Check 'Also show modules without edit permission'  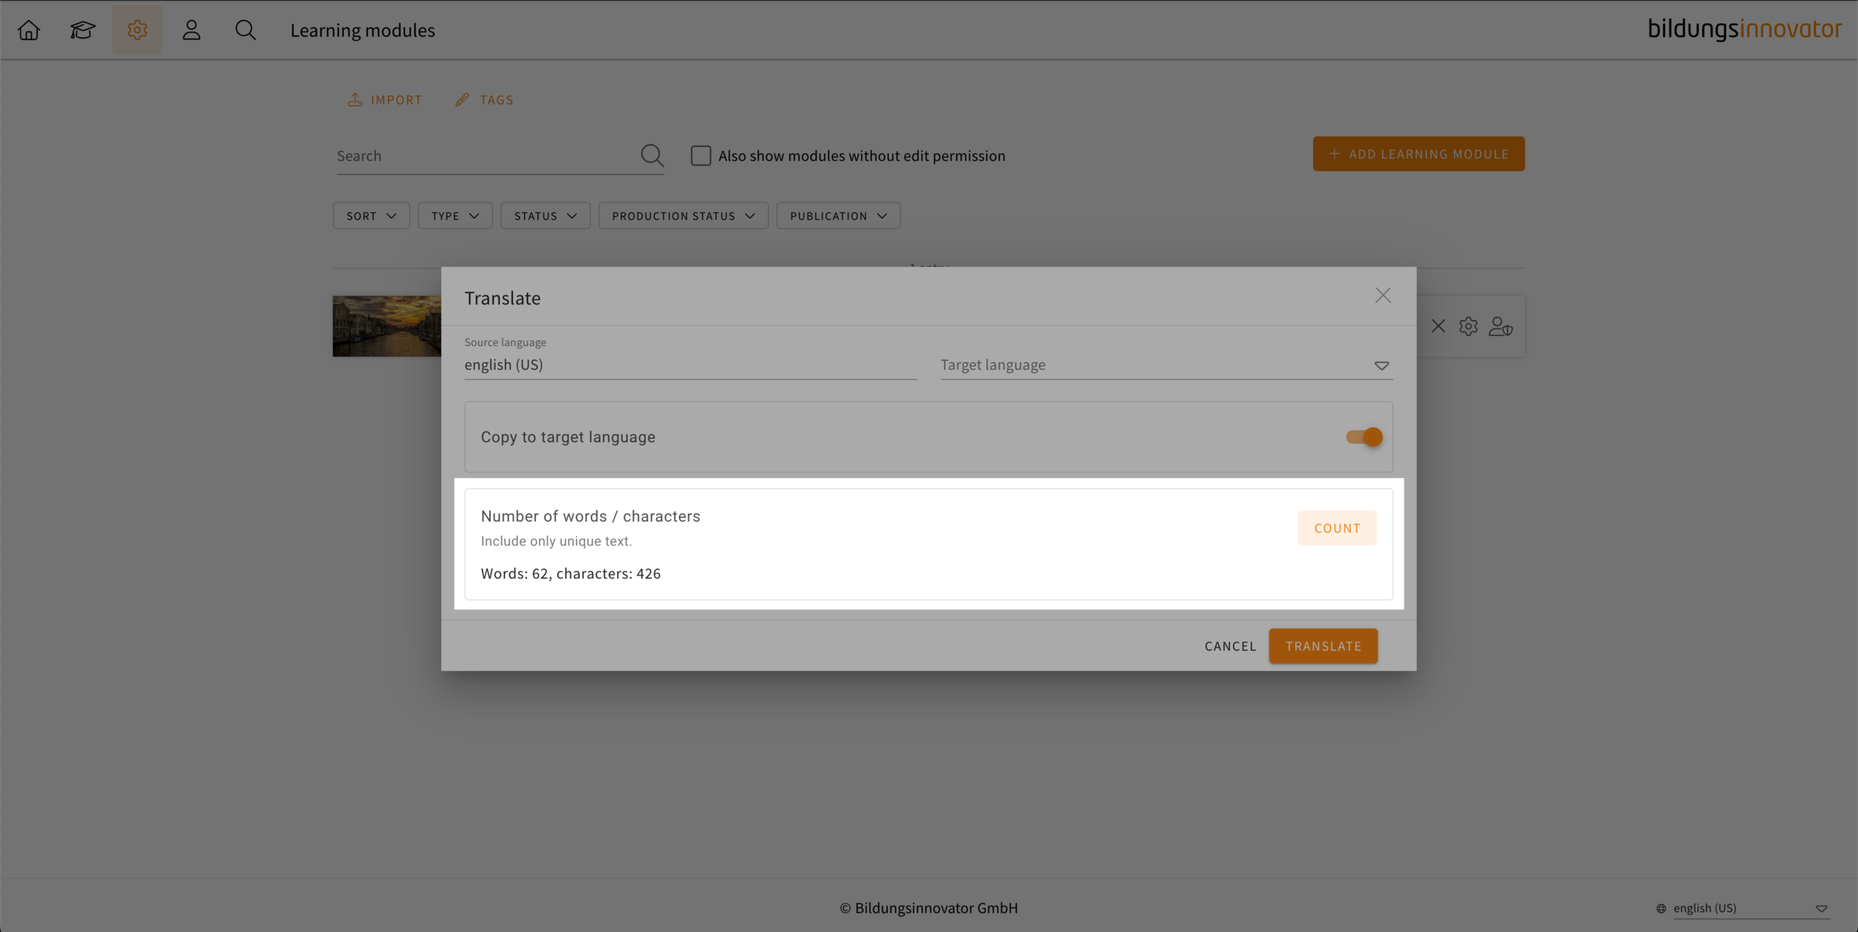[x=700, y=156]
